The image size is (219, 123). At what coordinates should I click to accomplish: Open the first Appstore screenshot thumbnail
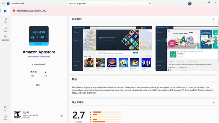pos(112,48)
